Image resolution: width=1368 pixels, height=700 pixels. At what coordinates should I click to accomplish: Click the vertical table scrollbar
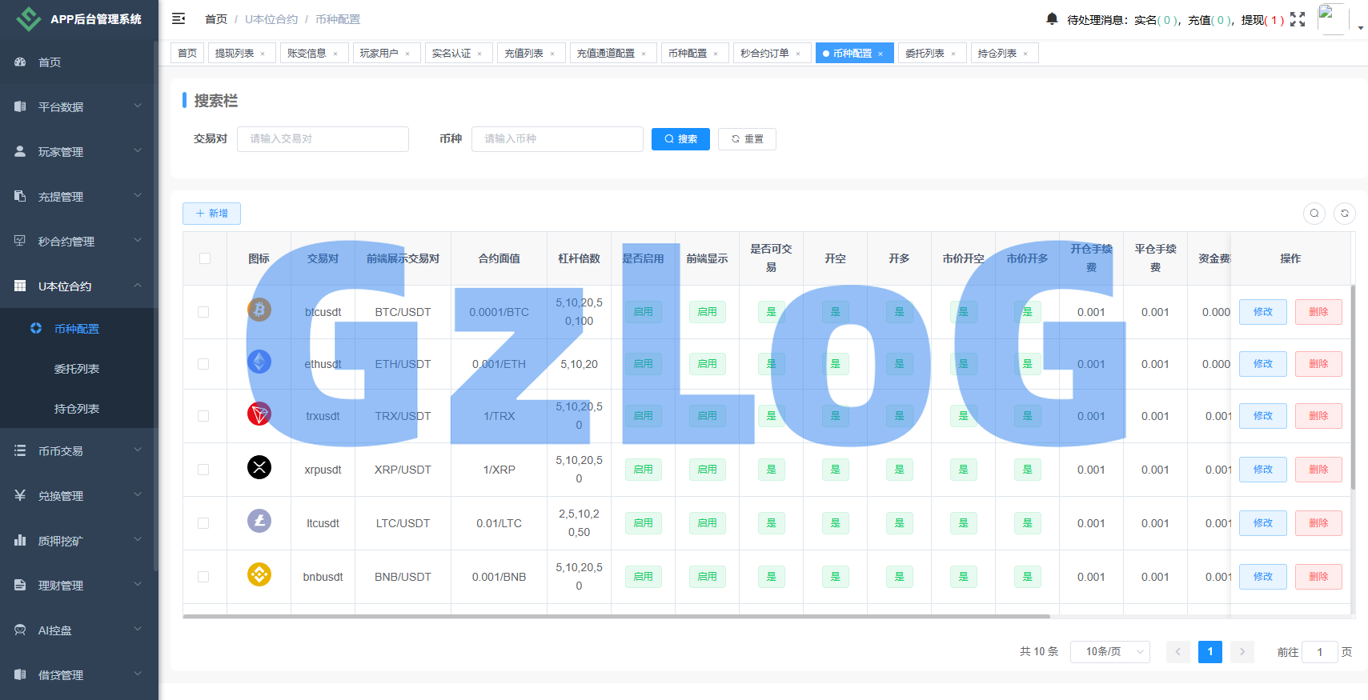(x=1353, y=386)
